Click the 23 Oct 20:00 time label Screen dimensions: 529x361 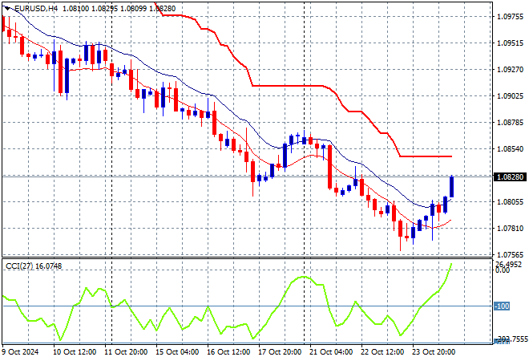[434, 352]
